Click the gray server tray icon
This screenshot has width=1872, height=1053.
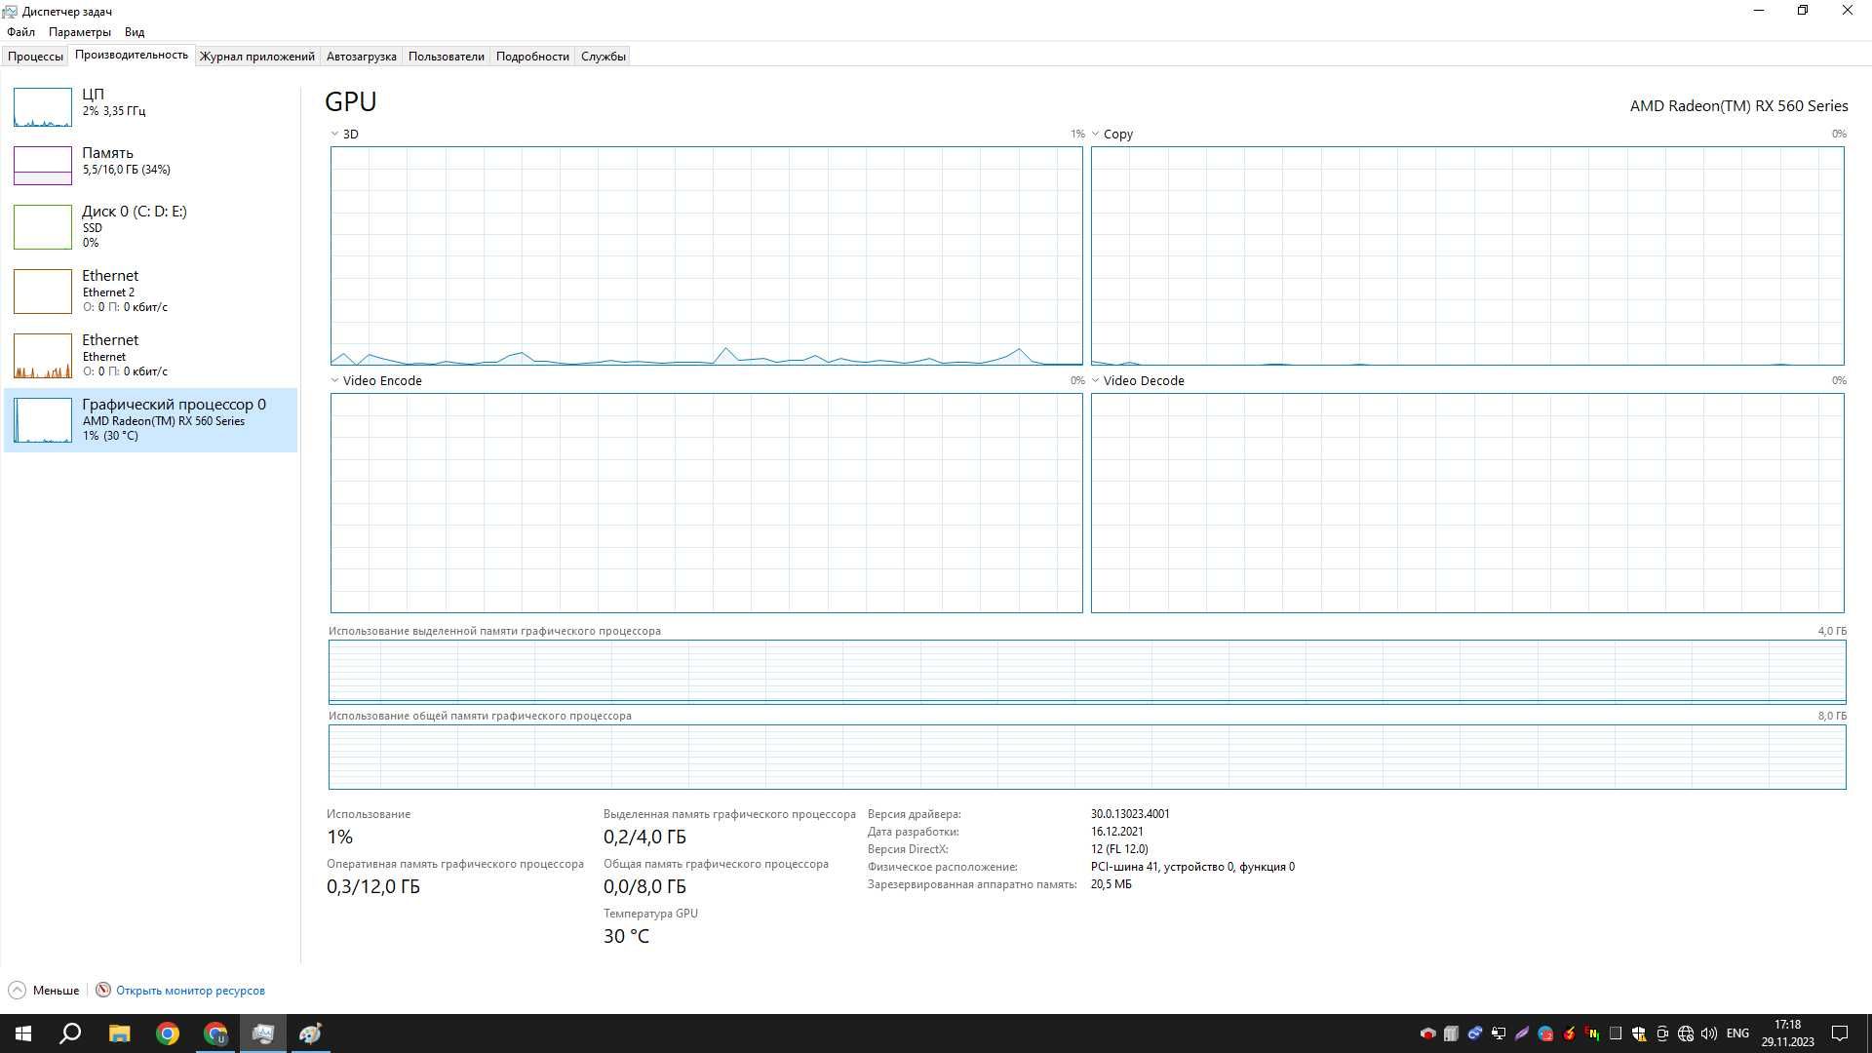[x=1451, y=1033]
